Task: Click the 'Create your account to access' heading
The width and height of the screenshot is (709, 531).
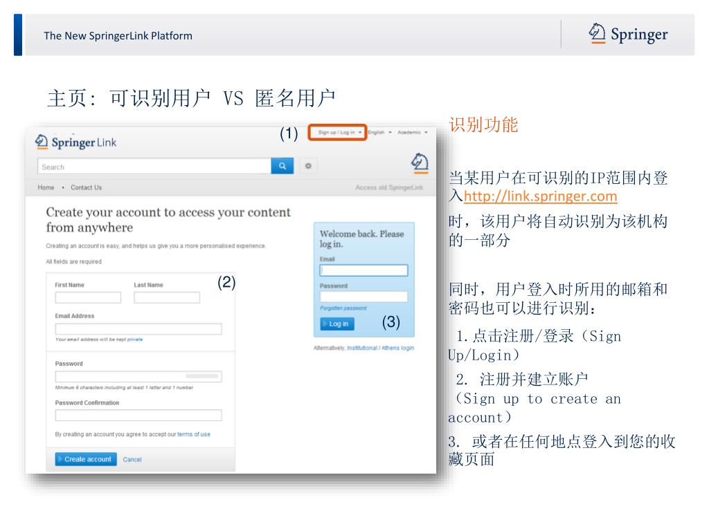Action: 168,219
